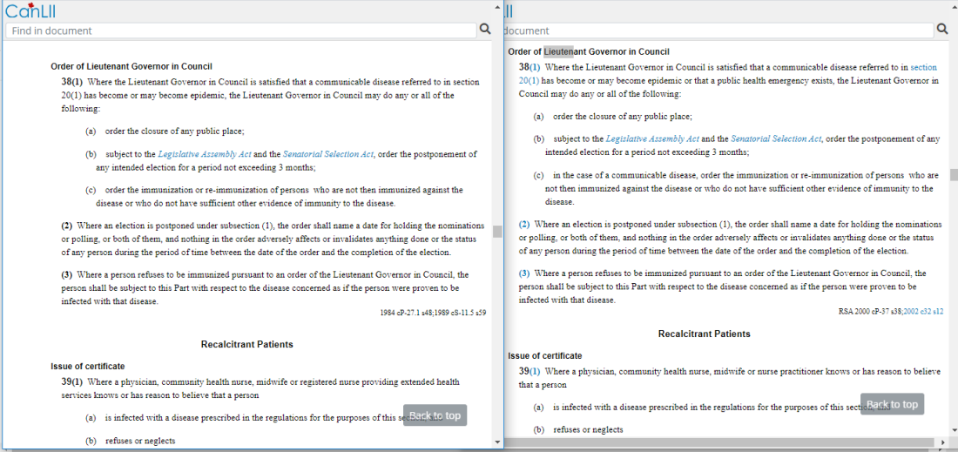Click 'Issue of certificate' heading in left pane
958x452 pixels.
(x=88, y=367)
